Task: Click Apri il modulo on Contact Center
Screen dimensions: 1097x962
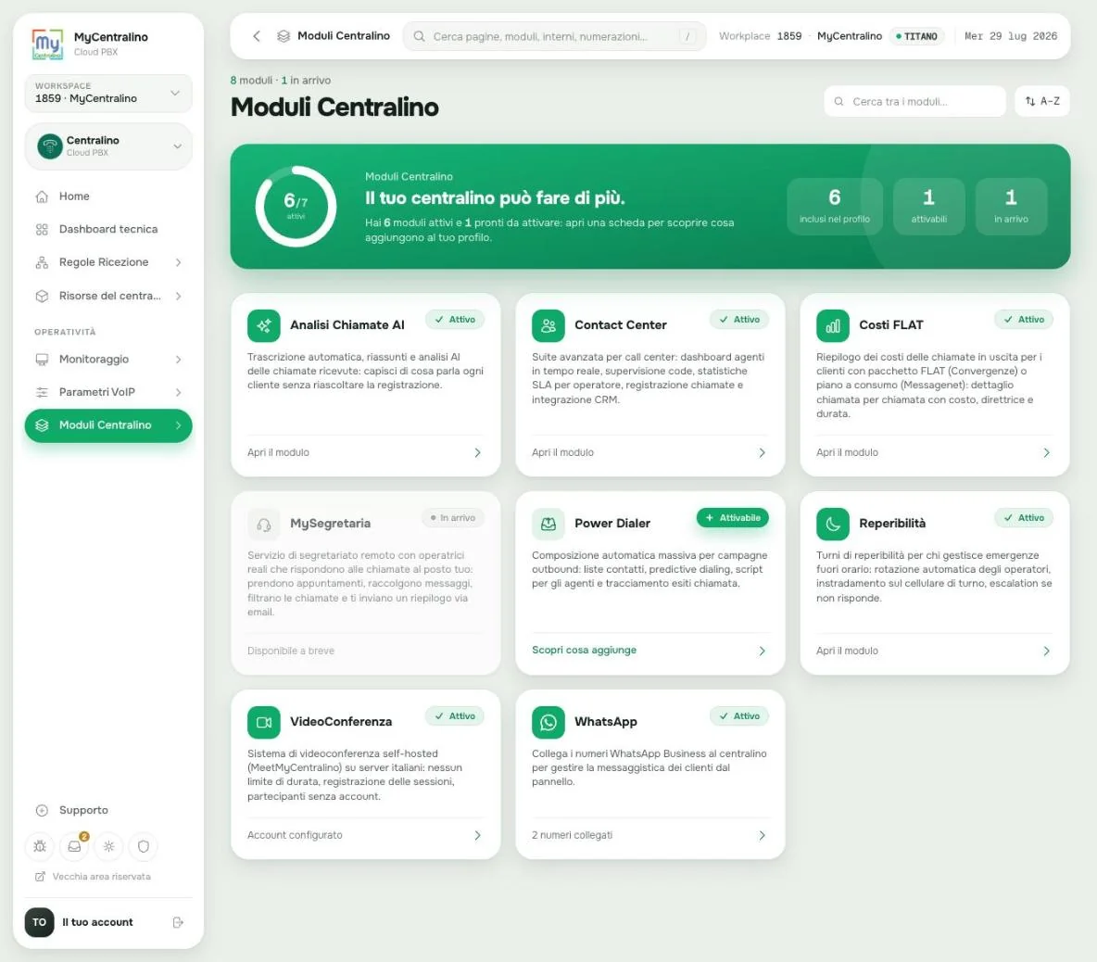Action: coord(562,452)
